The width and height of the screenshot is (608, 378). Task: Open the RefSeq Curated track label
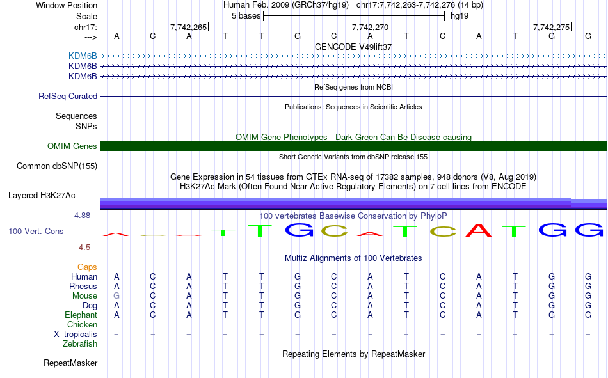[68, 96]
